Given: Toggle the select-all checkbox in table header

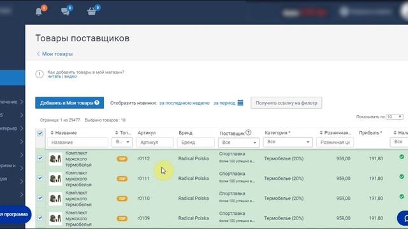Looking at the screenshot, I should tap(40, 134).
